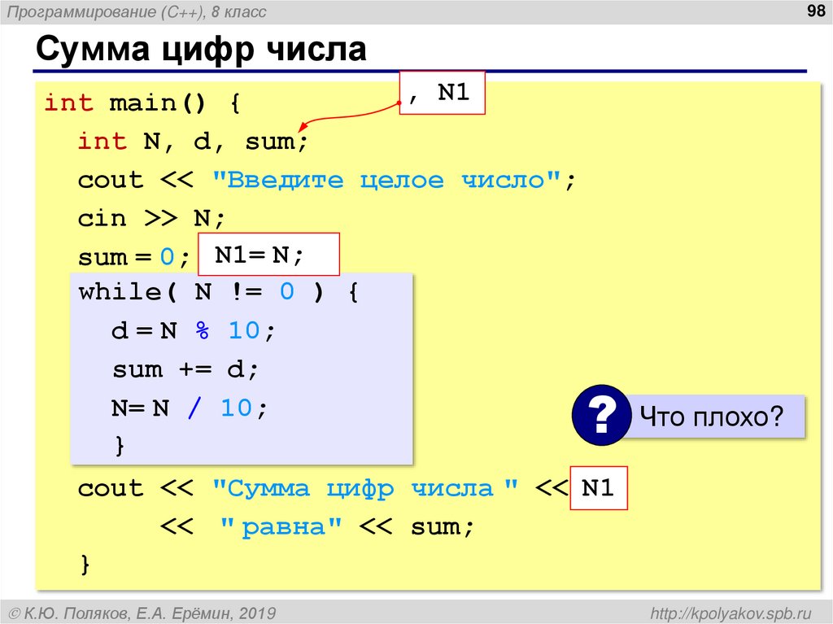Click the final "sum;" output variable
The image size is (833, 624).
point(442,527)
